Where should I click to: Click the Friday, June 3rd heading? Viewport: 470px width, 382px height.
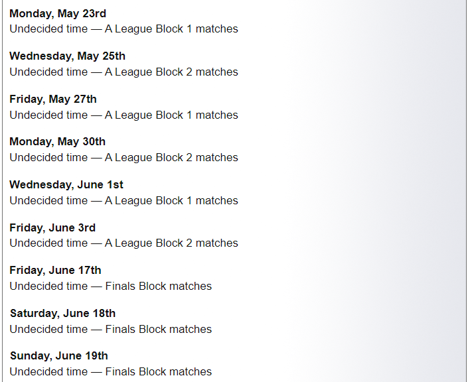pos(52,227)
